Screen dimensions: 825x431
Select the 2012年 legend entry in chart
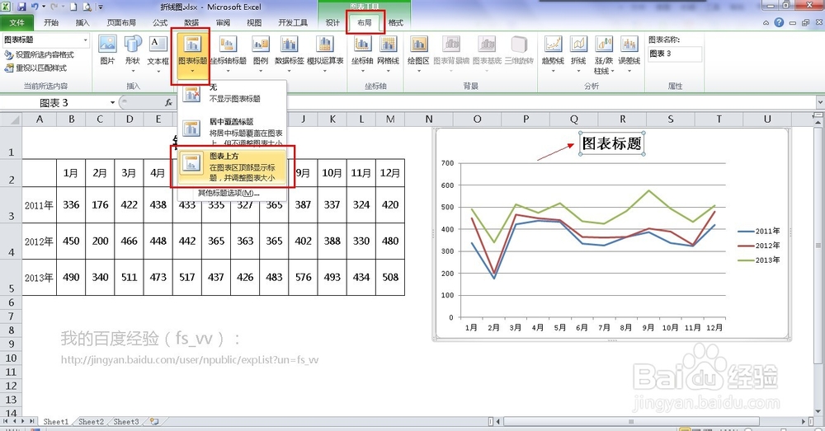pyautogui.click(x=759, y=246)
